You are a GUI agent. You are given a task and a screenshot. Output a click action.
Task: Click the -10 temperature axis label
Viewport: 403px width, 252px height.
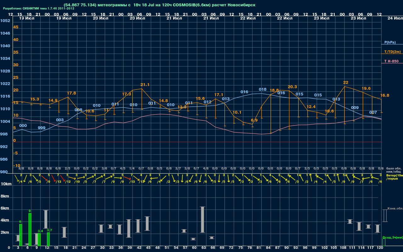[x=17, y=166]
